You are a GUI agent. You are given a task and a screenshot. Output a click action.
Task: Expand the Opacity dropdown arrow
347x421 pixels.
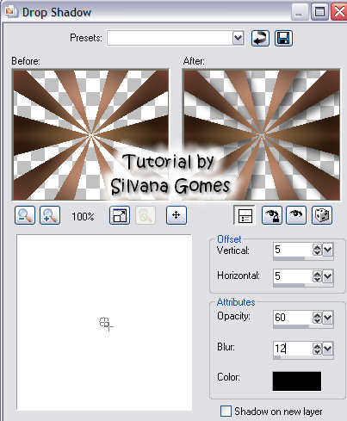point(328,318)
